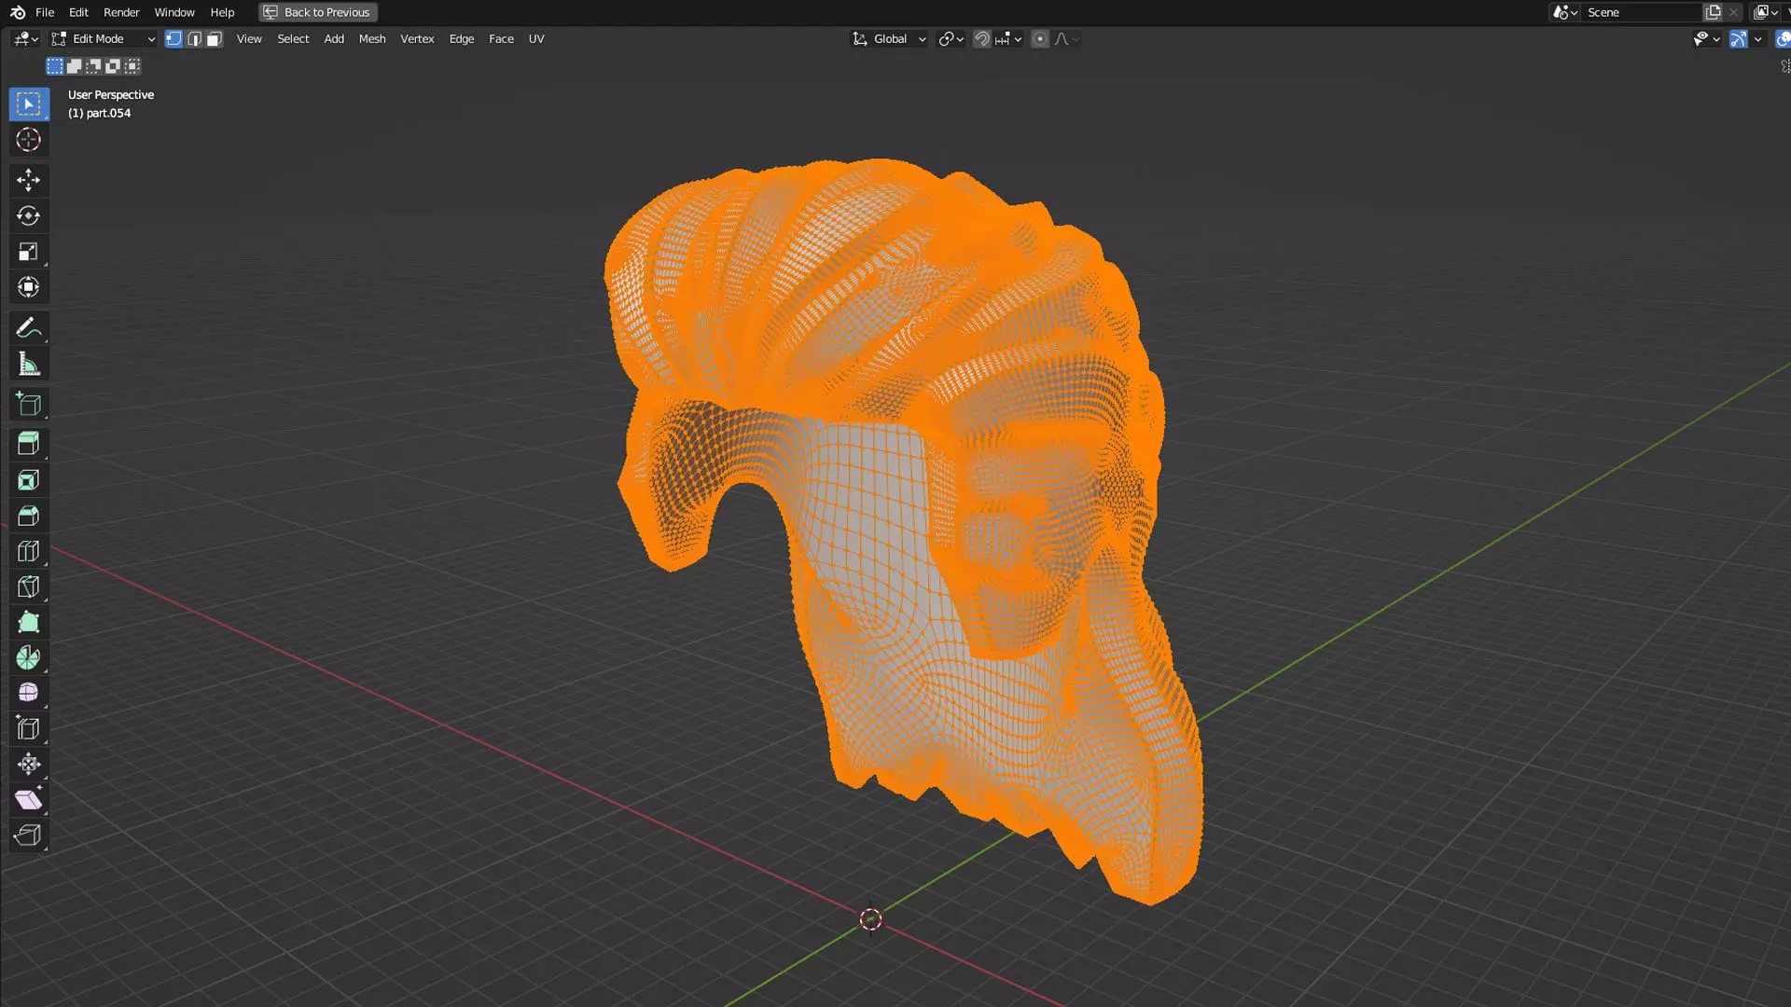Open the Edge menu

point(462,39)
